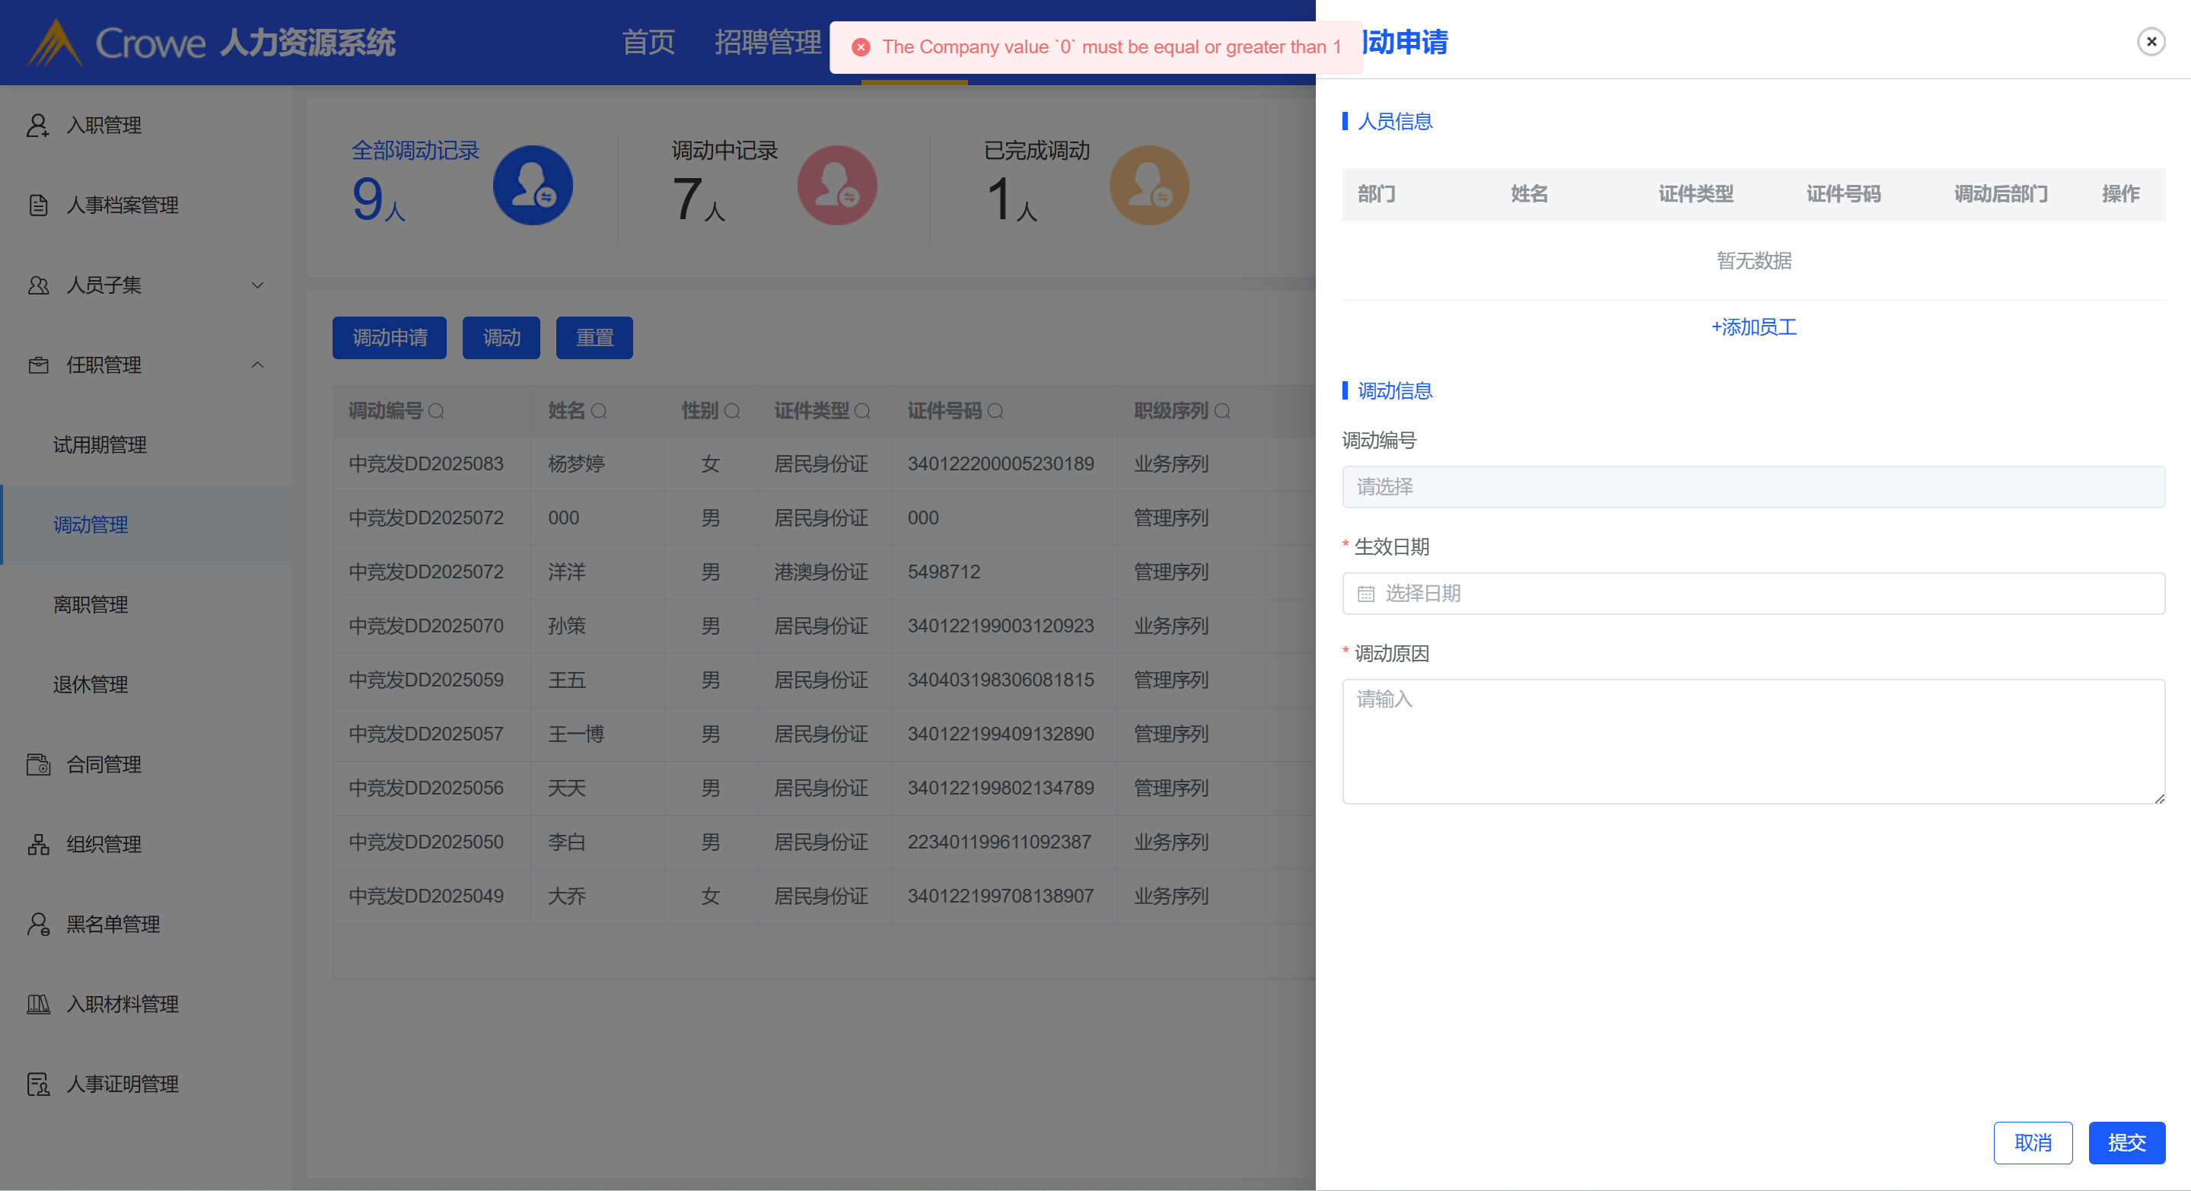Open 招聘管理 in the top navigation

tap(767, 42)
